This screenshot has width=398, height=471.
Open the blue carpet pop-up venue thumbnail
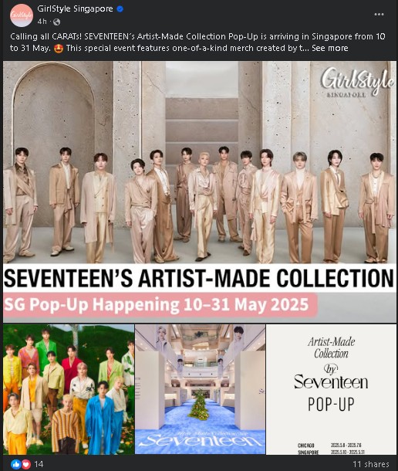201,389
